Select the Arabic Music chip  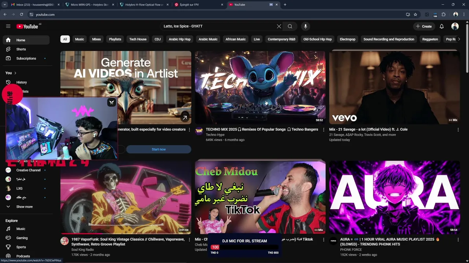click(x=208, y=39)
